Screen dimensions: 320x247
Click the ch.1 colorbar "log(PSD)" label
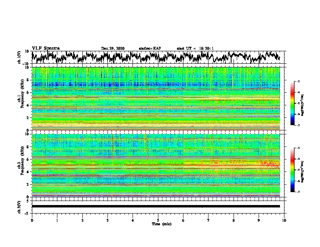tap(303, 105)
